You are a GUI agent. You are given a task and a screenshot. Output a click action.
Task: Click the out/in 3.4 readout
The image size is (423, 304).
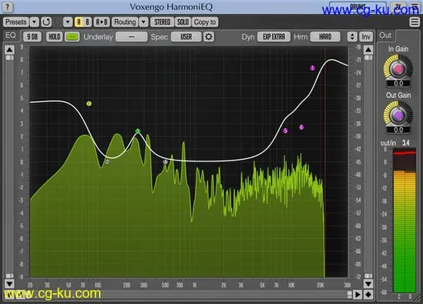406,143
